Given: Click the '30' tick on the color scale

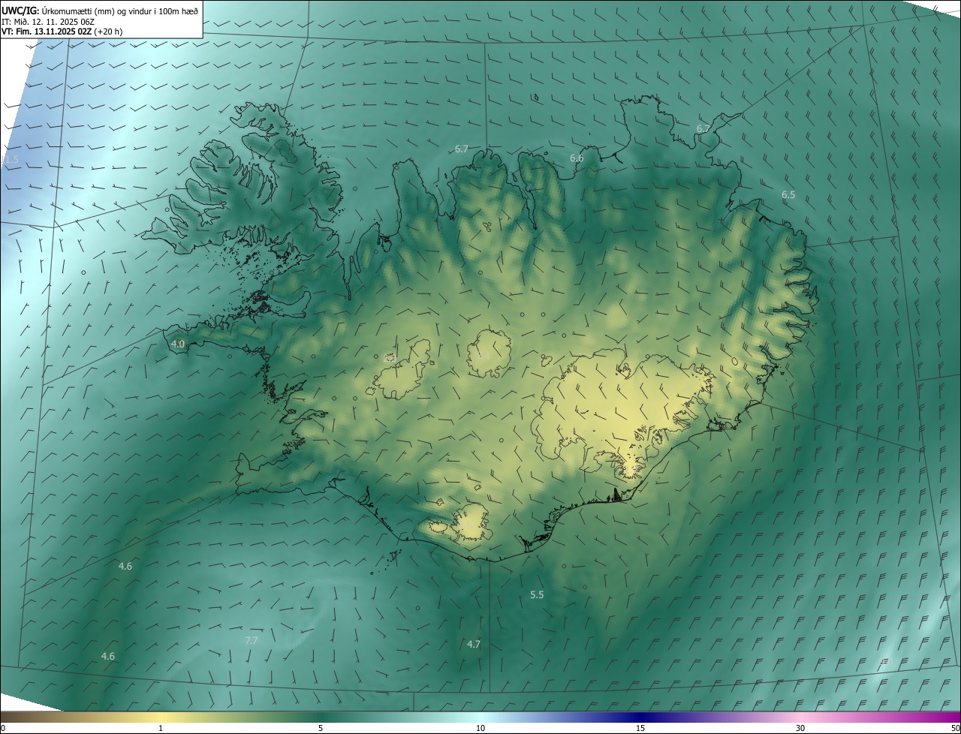Looking at the screenshot, I should [x=800, y=728].
